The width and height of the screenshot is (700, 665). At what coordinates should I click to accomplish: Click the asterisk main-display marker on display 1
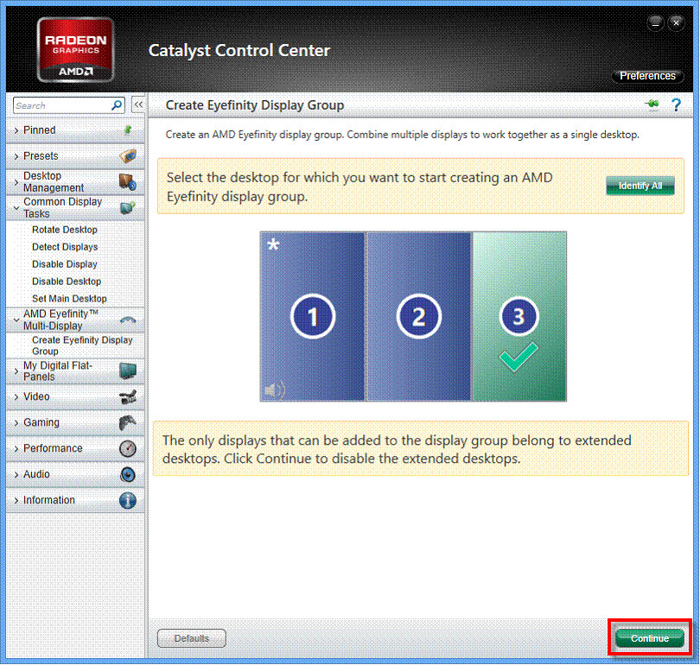(273, 244)
